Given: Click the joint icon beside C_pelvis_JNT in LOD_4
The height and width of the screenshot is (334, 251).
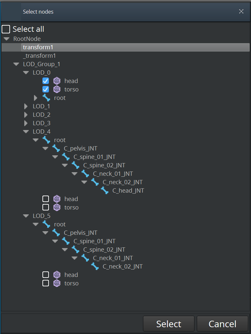Looking at the screenshot, I should tap(56, 148).
